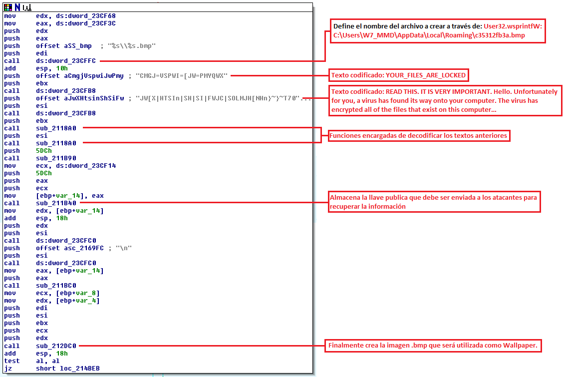Click the blue N rename-node icon
This screenshot has height=377, width=566.
[x=17, y=7]
